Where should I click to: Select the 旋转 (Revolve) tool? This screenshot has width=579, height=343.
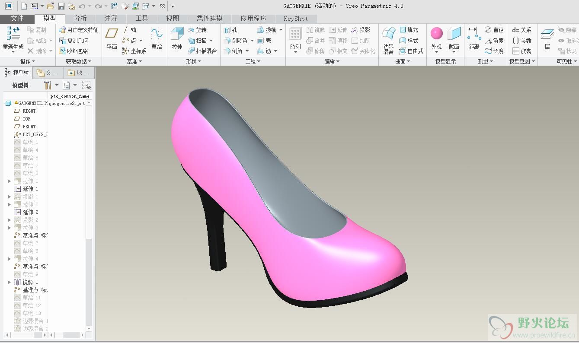pyautogui.click(x=197, y=30)
